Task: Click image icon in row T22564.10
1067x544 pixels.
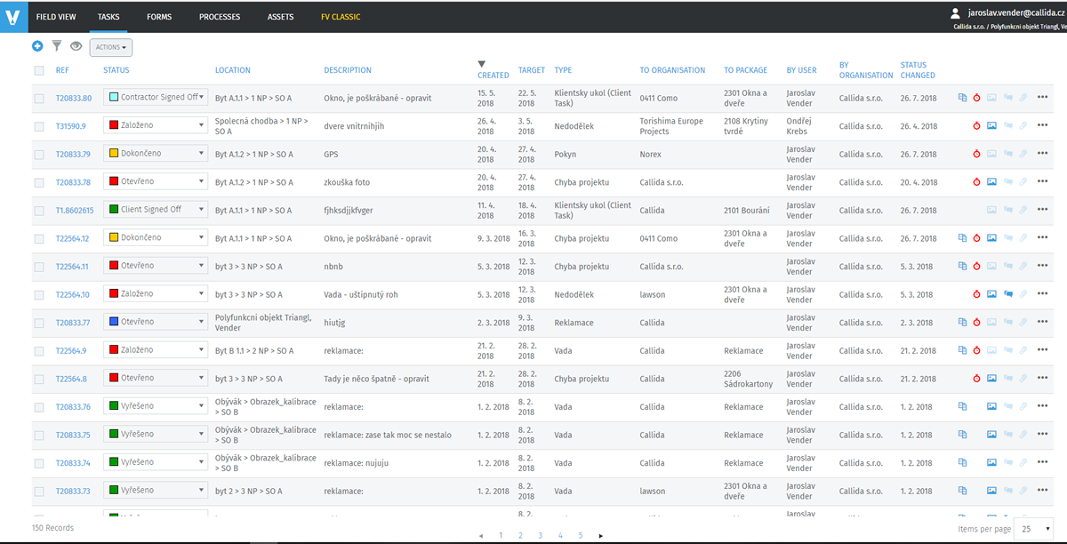Action: point(991,294)
